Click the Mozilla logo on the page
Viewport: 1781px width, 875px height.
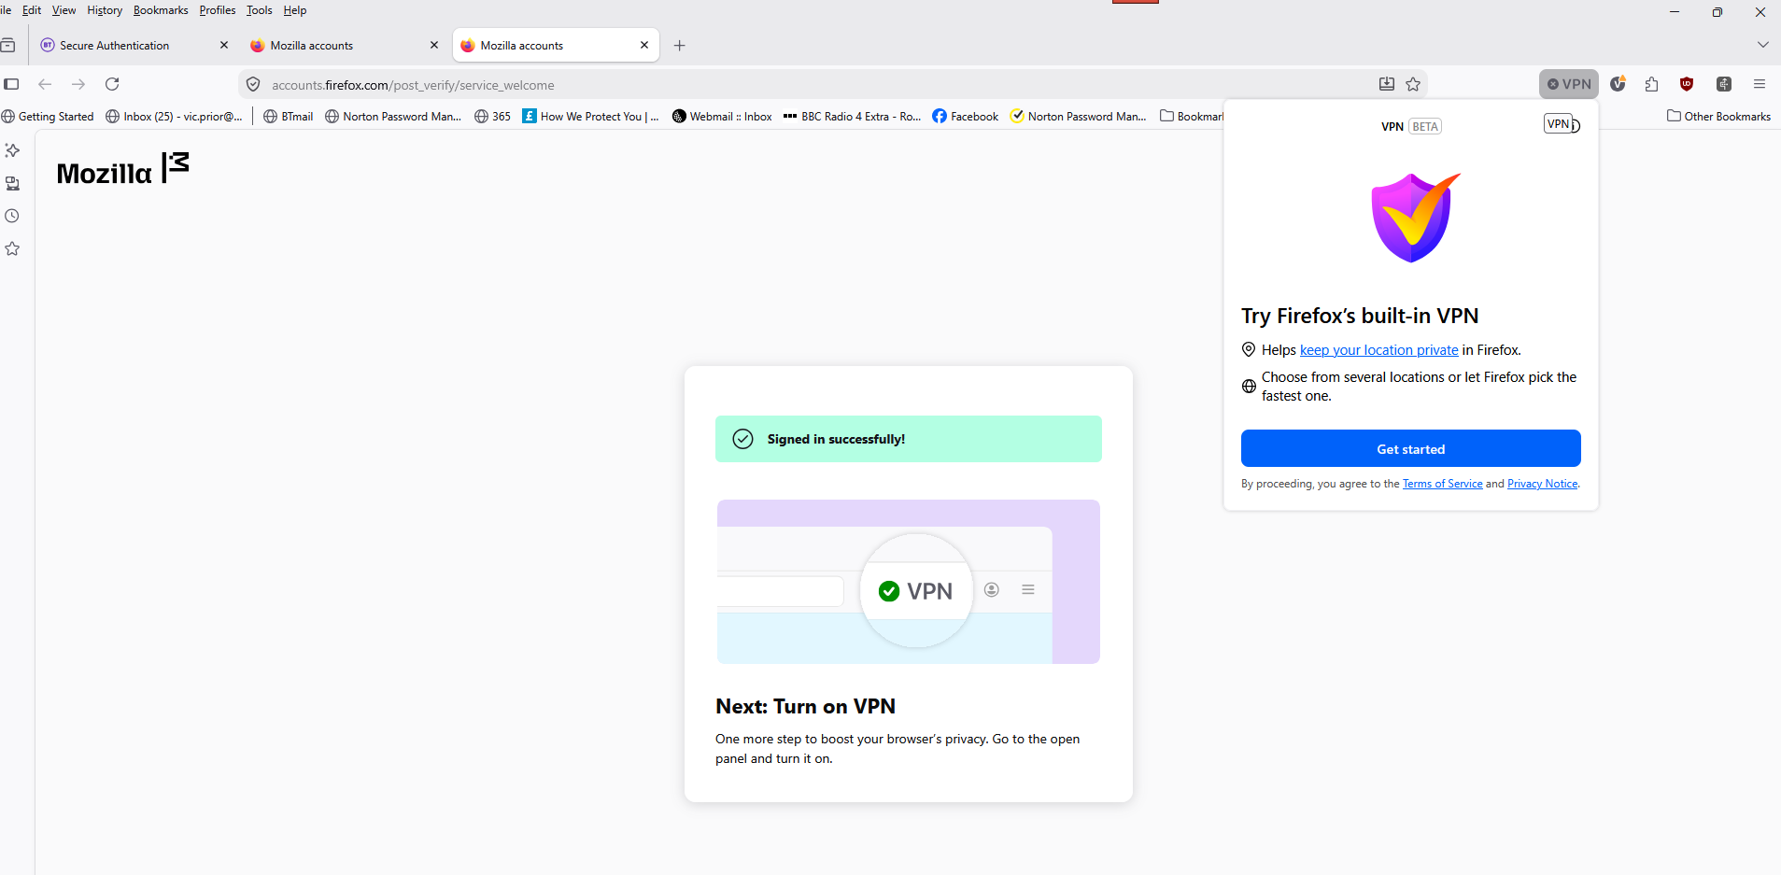122,170
